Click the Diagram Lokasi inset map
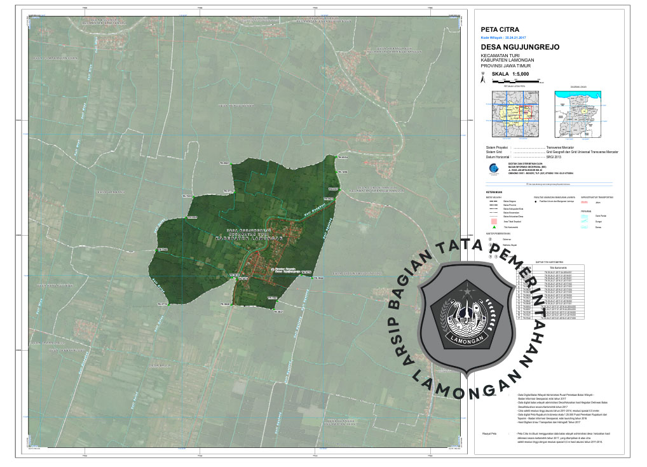This screenshot has height=467, width=647. point(578,114)
